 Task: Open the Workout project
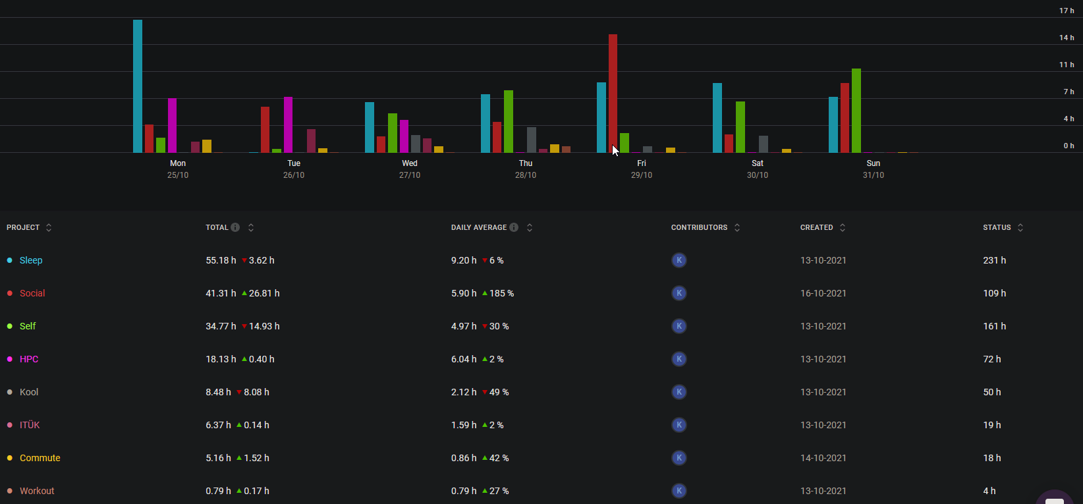(37, 491)
